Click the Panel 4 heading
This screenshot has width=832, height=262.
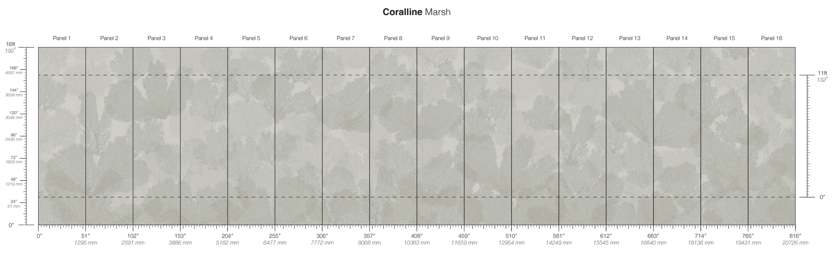click(204, 38)
